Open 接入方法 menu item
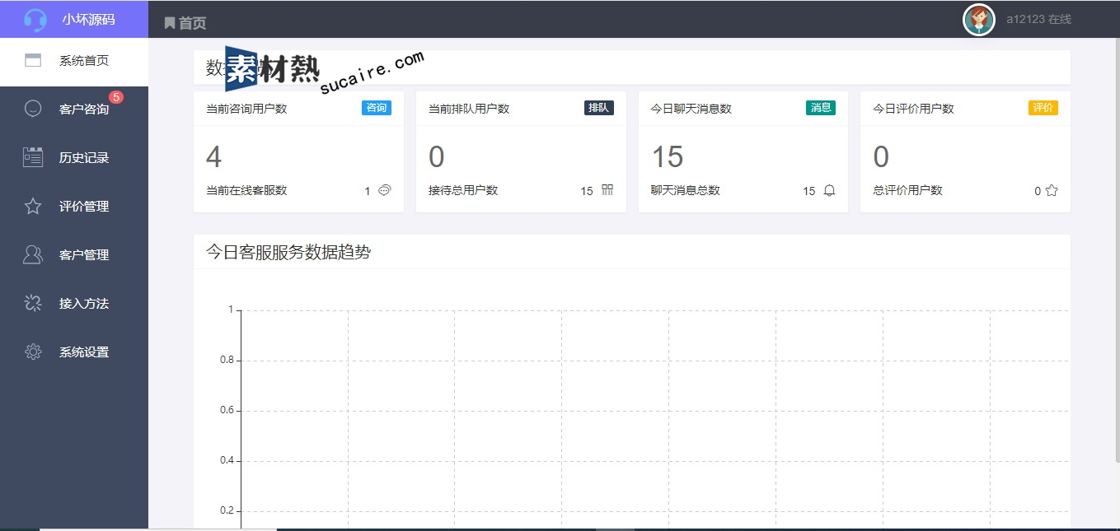 point(74,303)
